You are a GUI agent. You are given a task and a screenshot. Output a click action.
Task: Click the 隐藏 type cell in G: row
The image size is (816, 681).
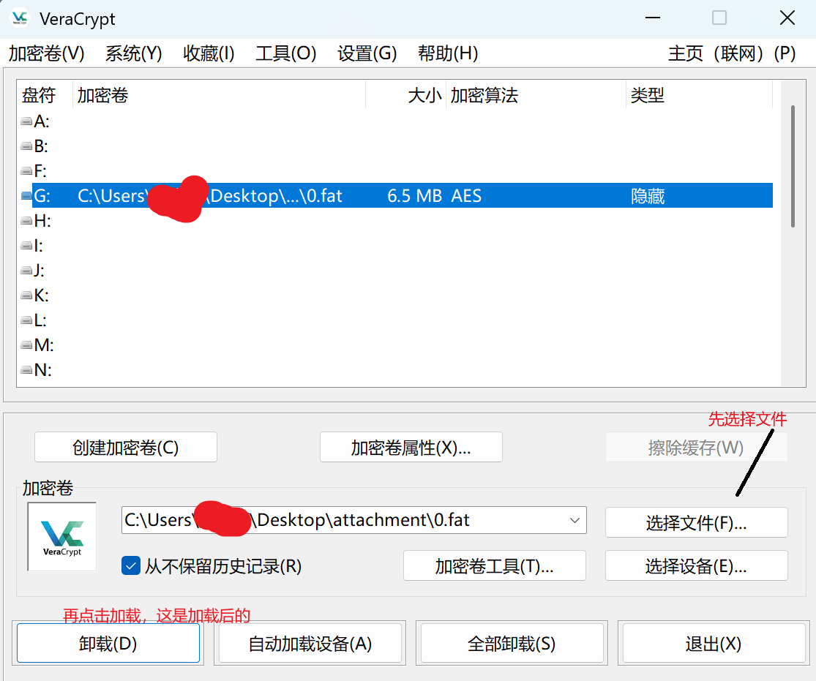(648, 196)
